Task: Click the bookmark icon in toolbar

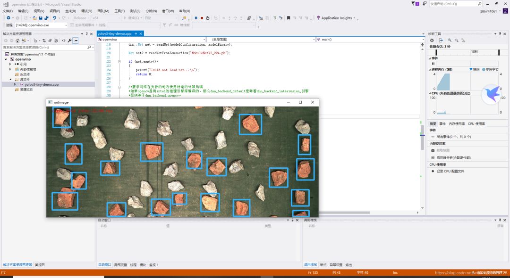Action: [288, 18]
